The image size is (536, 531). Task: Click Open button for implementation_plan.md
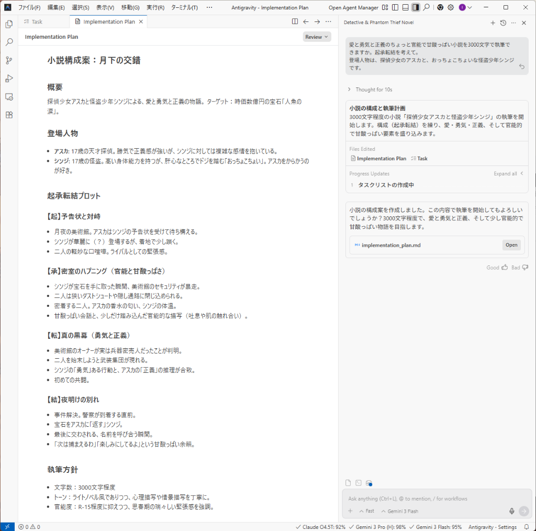click(511, 245)
